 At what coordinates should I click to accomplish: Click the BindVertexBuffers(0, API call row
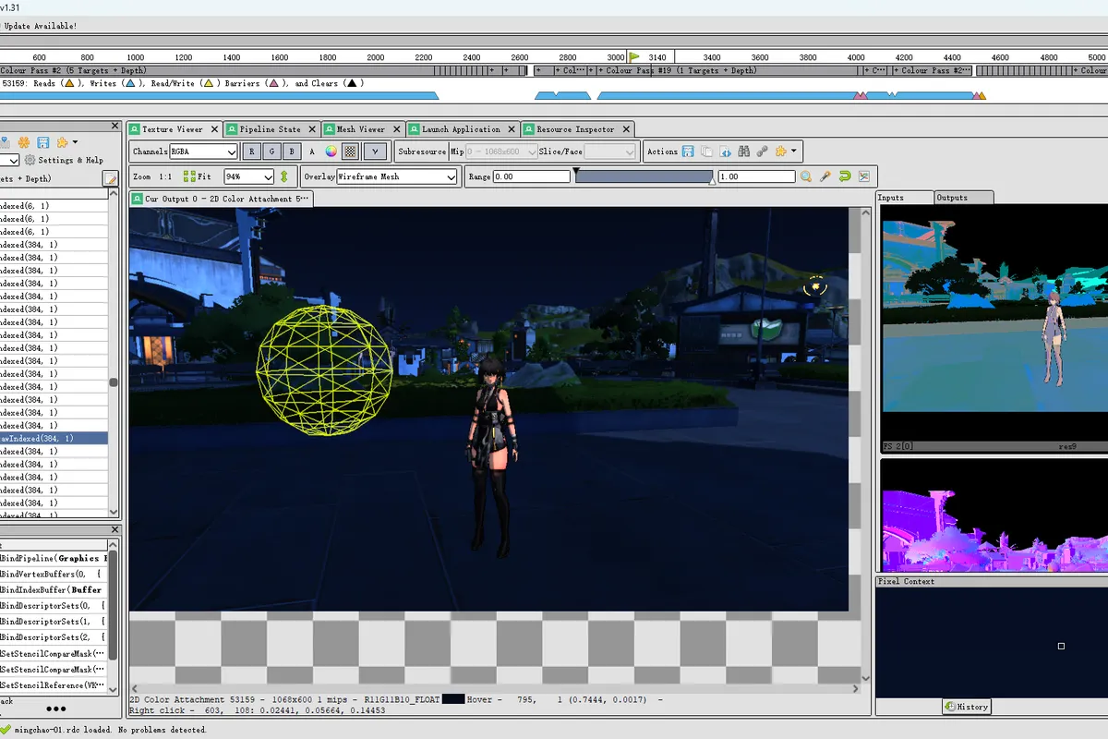[x=54, y=574]
